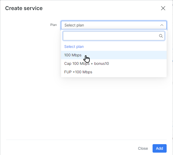This screenshot has width=173, height=155.
Task: Click the Create service dialog title
Action: [24, 8]
